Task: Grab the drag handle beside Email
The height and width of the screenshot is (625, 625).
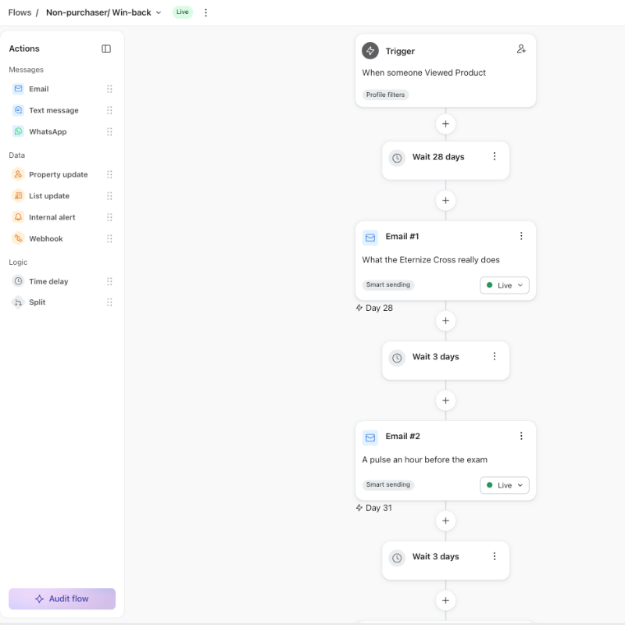Action: pyautogui.click(x=109, y=89)
